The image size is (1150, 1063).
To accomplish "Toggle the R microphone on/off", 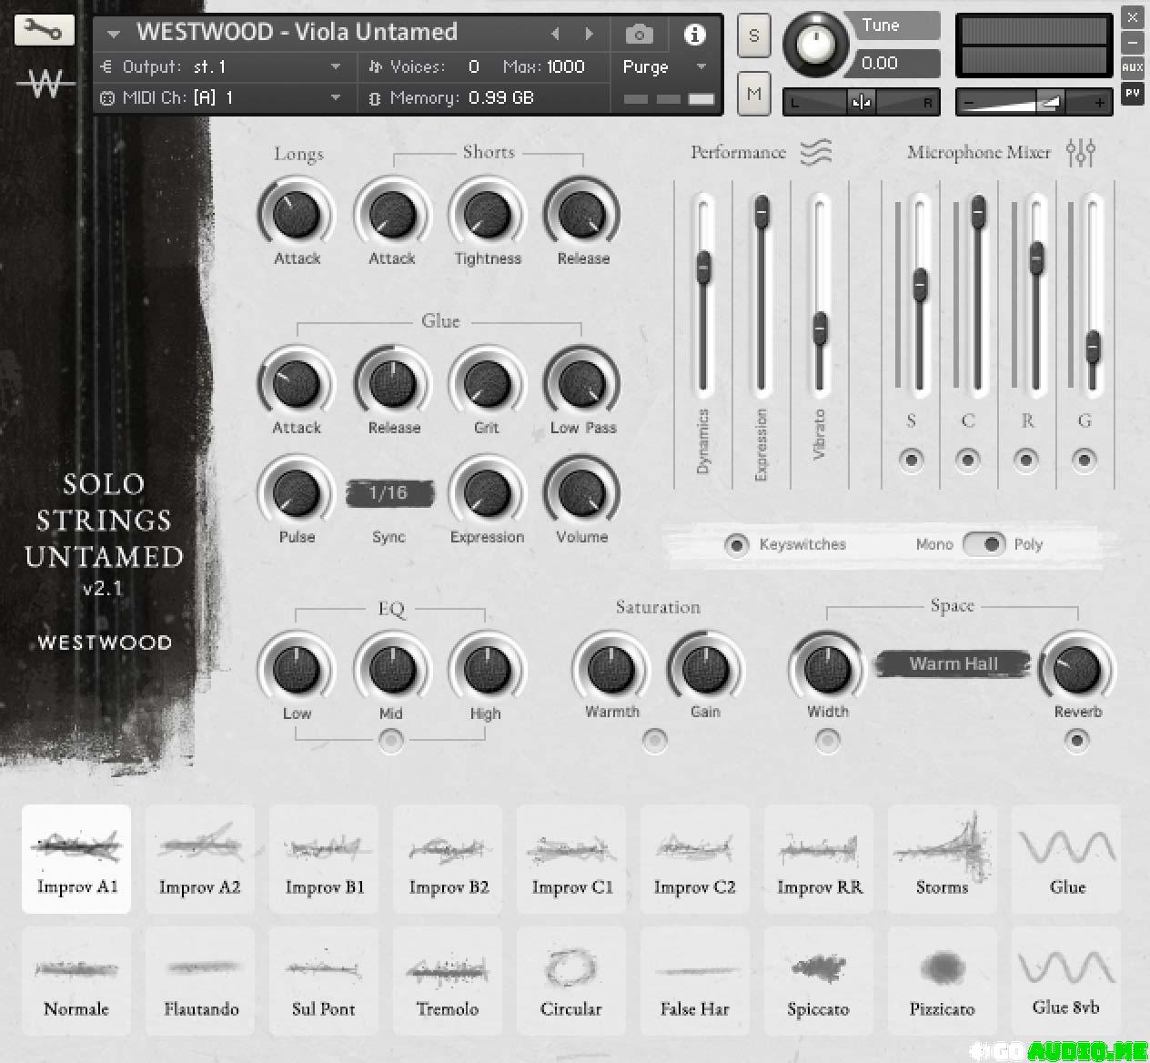I will (x=1026, y=460).
